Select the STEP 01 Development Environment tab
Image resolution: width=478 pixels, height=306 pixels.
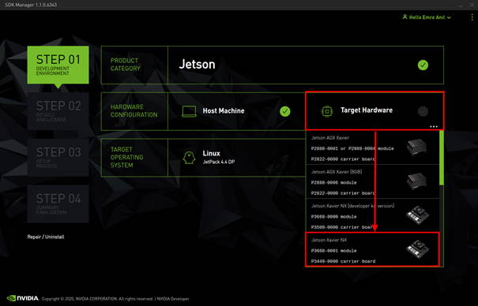[58, 65]
